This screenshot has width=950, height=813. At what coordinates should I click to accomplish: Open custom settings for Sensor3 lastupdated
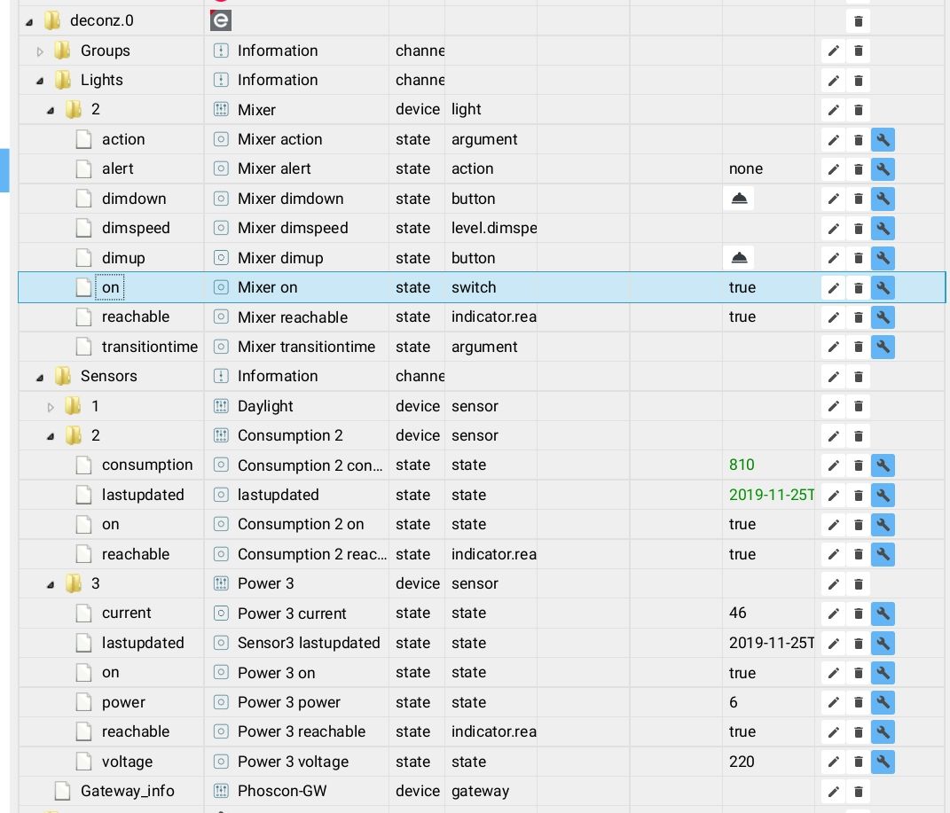(x=883, y=643)
